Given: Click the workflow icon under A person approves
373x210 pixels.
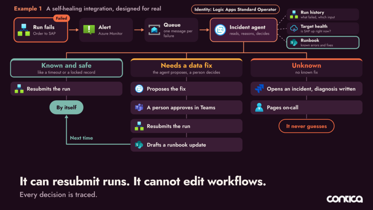Looking at the screenshot, I should point(139,126).
